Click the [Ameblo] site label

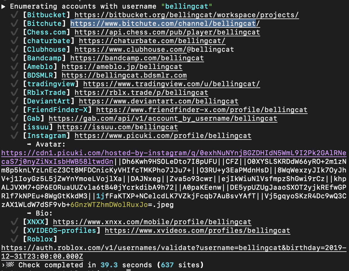point(40,67)
